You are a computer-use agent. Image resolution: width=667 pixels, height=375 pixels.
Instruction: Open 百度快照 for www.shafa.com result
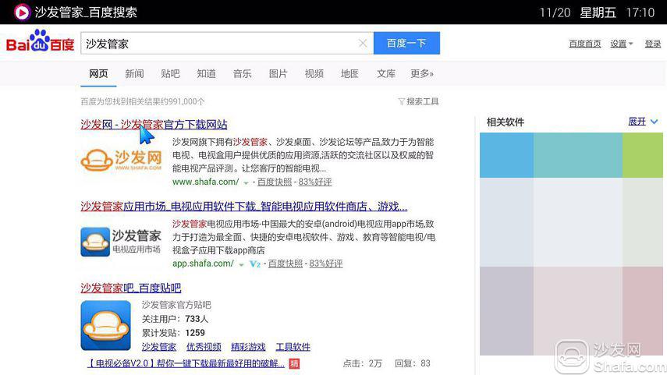(x=275, y=182)
